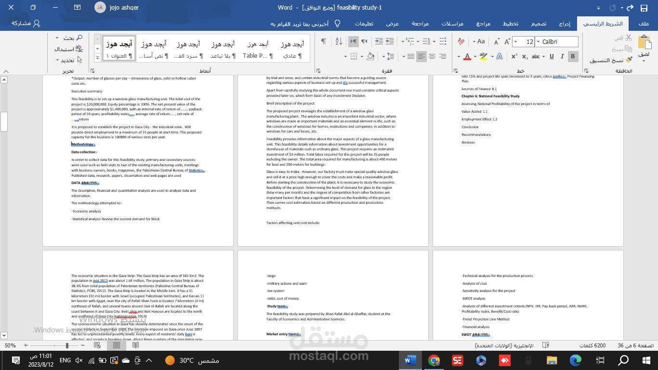Apply strikethrough formatting

(x=536, y=56)
